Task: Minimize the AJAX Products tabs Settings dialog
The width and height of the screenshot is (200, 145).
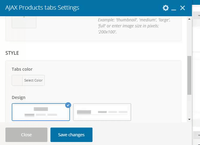Action: (174, 8)
